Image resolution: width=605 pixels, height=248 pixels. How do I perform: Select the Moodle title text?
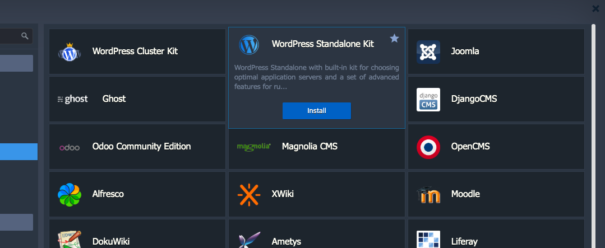tap(466, 194)
